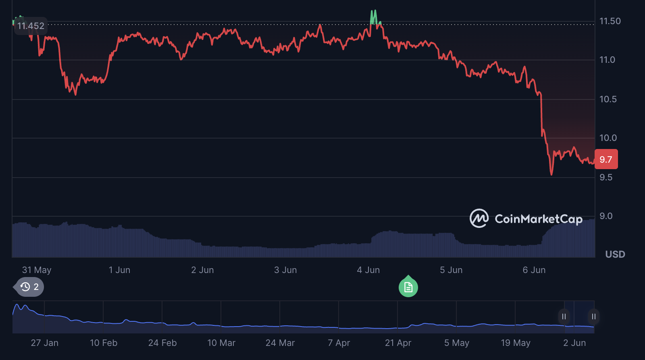Click the USD currency label
Image resolution: width=645 pixels, height=360 pixels.
coord(615,254)
